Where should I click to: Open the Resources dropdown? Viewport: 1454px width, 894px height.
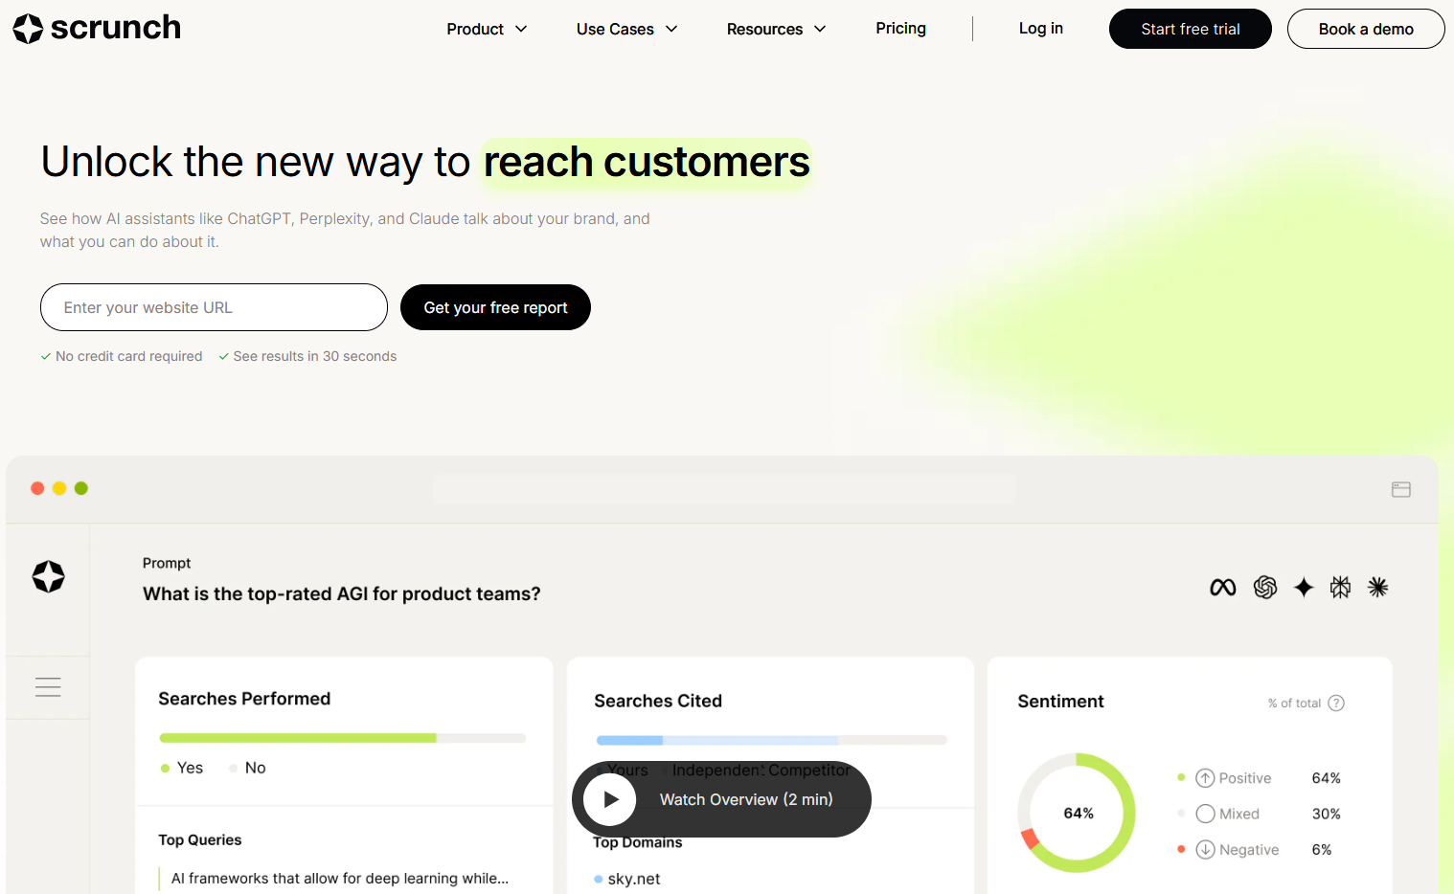coord(776,30)
